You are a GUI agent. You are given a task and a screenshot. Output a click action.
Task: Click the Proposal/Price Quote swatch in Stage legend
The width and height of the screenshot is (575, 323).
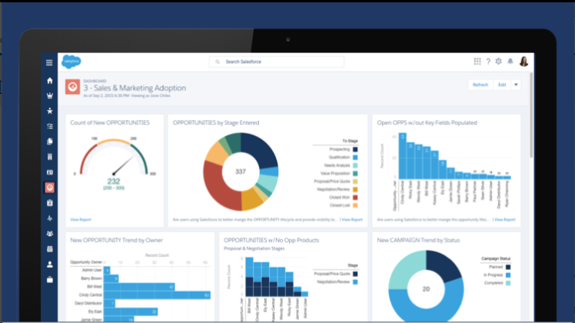pos(355,274)
